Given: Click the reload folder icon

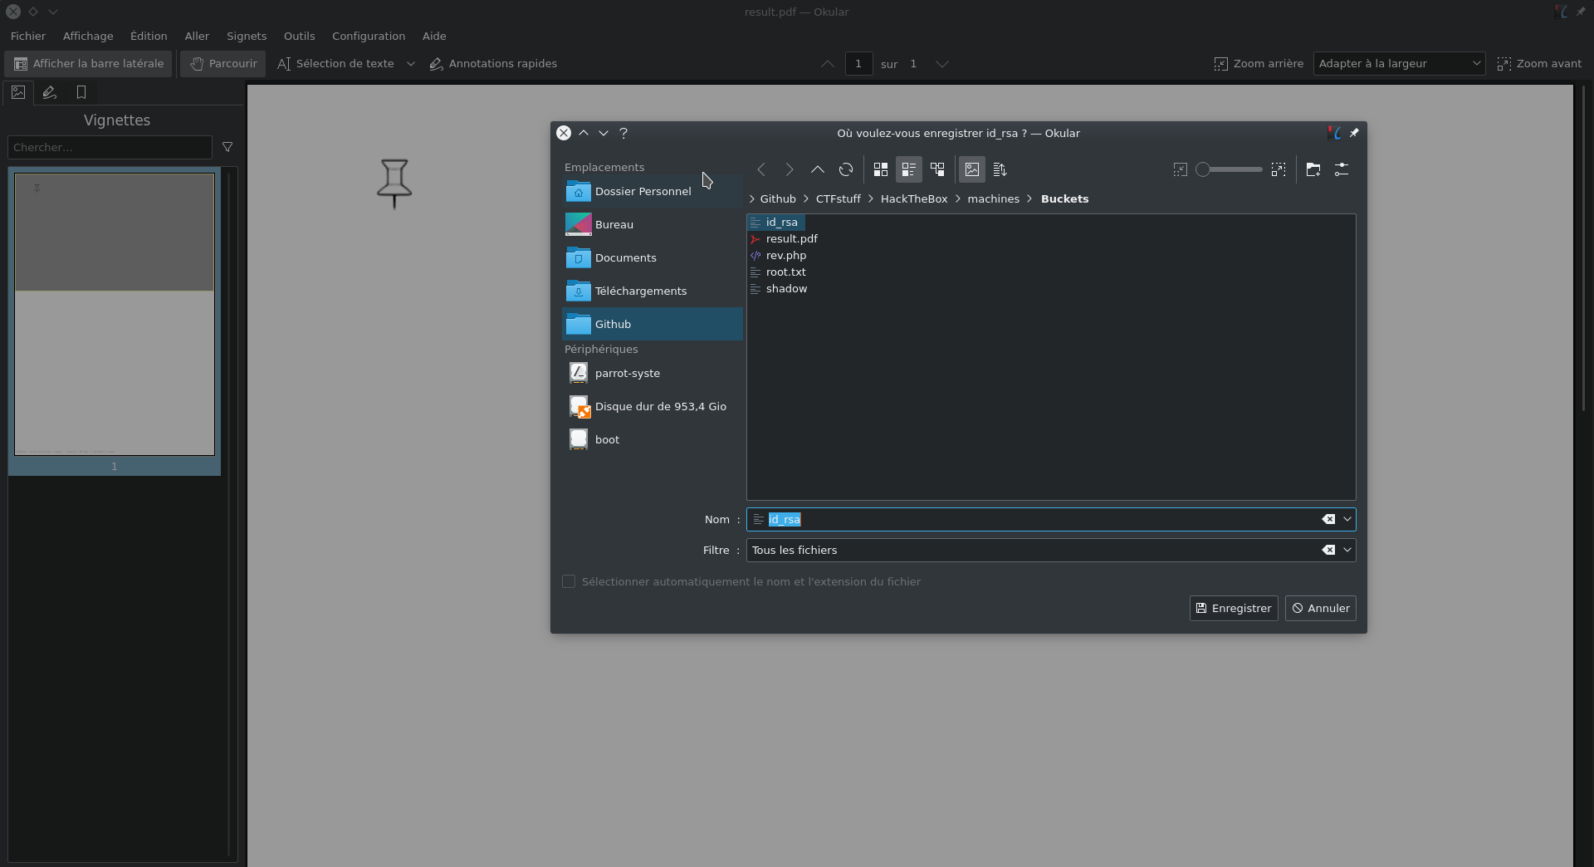Looking at the screenshot, I should [x=845, y=169].
